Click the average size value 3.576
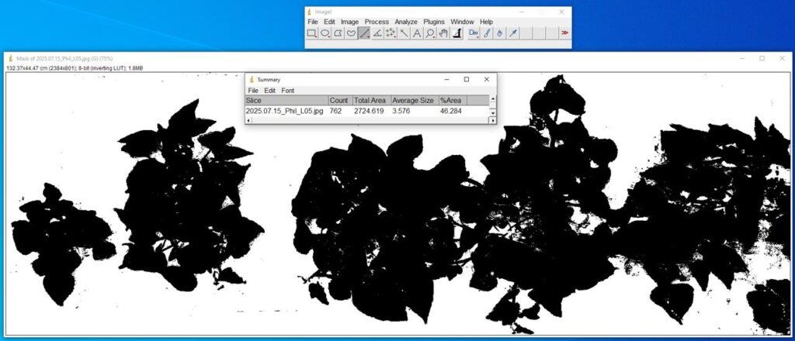This screenshot has width=795, height=341. point(401,111)
